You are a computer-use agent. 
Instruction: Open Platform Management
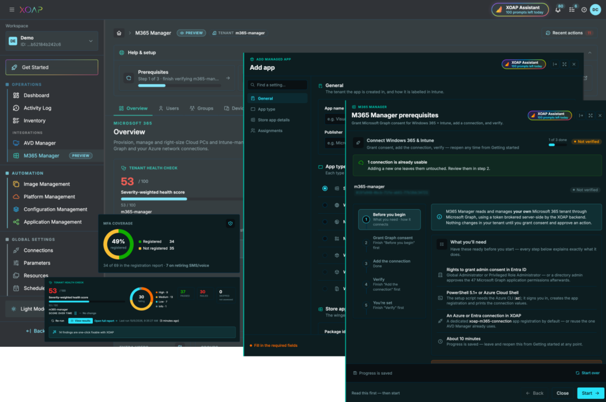49,197
